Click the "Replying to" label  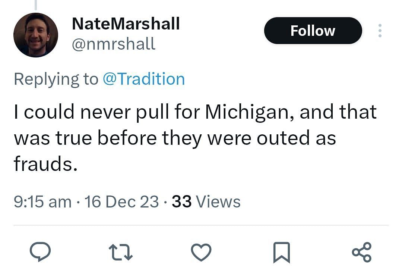tap(56, 79)
